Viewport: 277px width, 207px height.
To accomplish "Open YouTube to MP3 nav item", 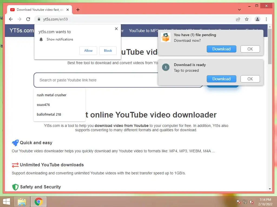I will (x=144, y=31).
